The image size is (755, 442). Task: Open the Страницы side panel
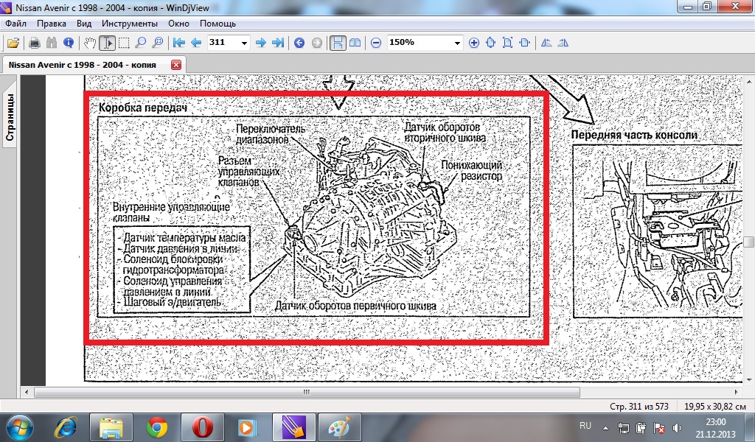(10, 116)
